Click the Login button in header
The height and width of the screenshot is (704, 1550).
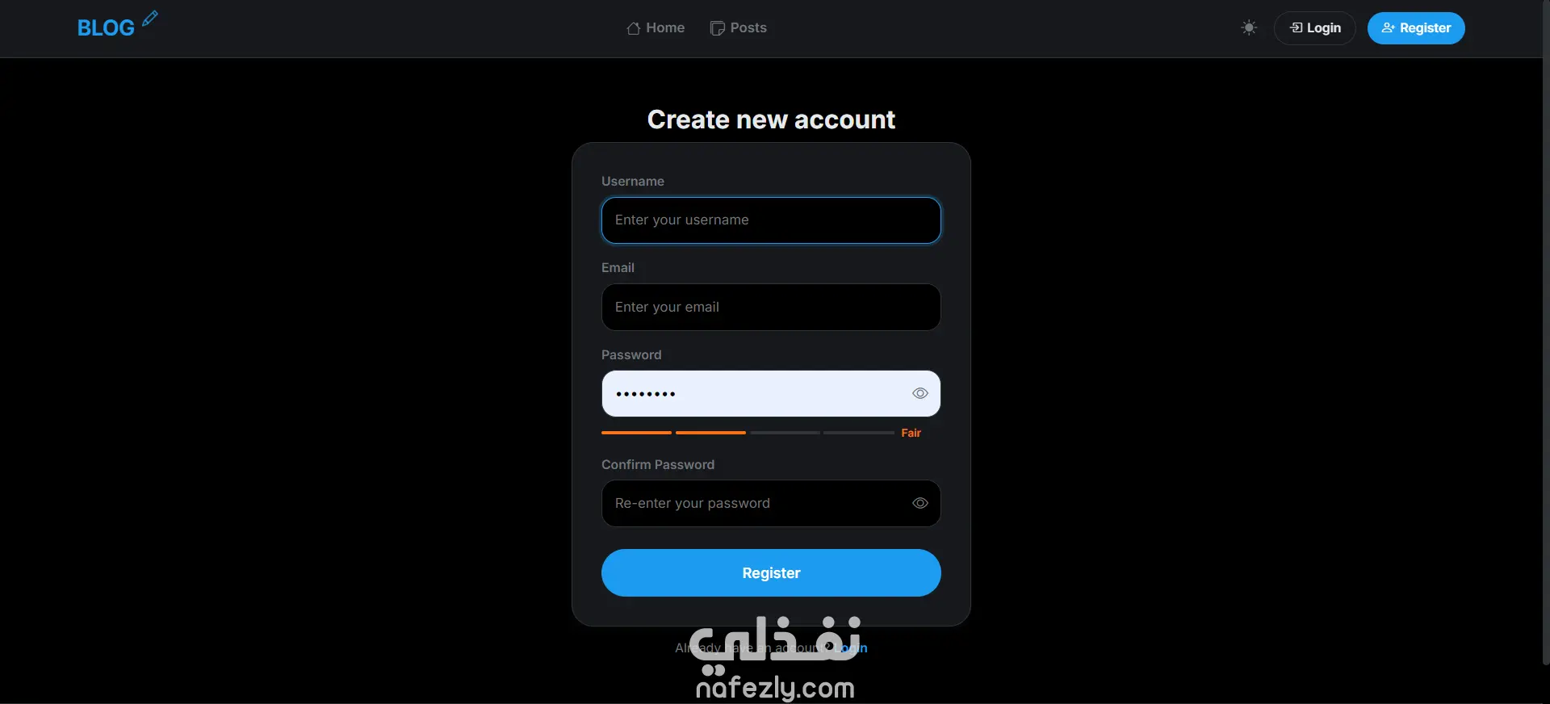click(1315, 28)
